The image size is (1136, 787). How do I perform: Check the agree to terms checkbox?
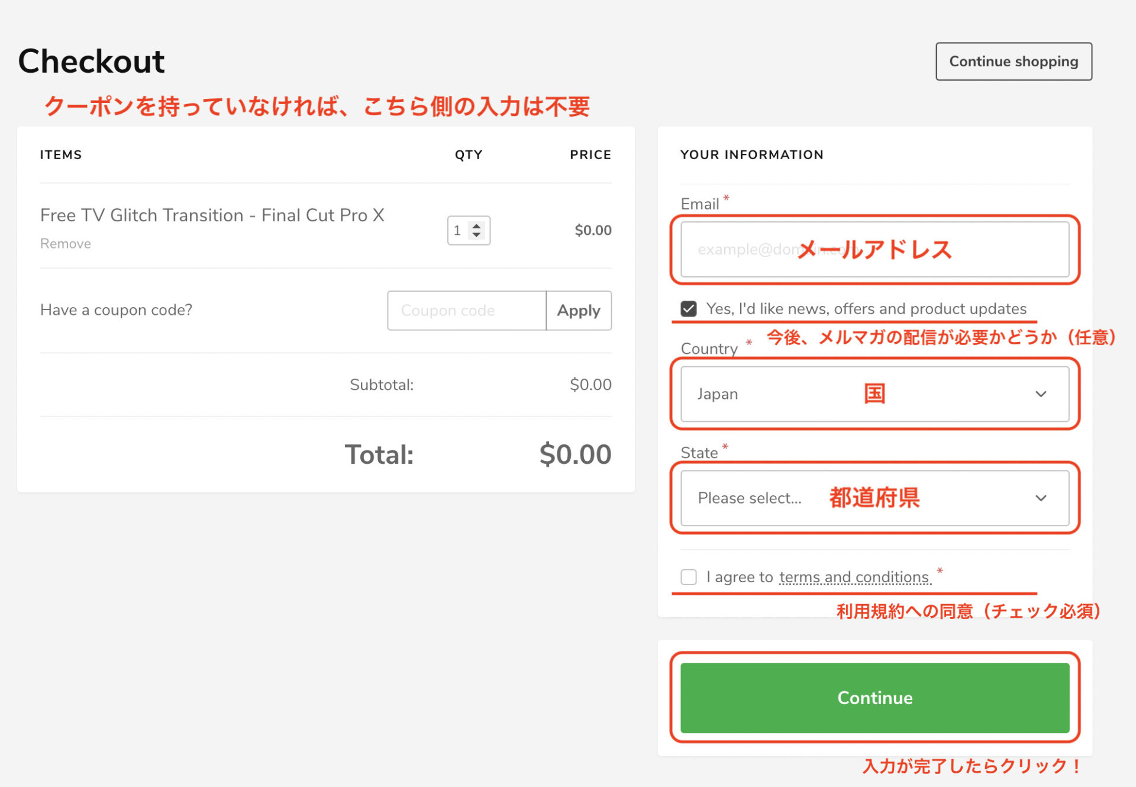689,577
